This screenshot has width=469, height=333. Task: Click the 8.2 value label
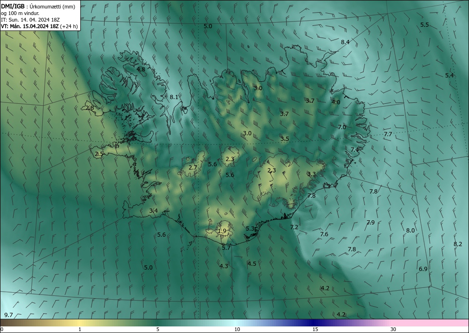click(458, 244)
